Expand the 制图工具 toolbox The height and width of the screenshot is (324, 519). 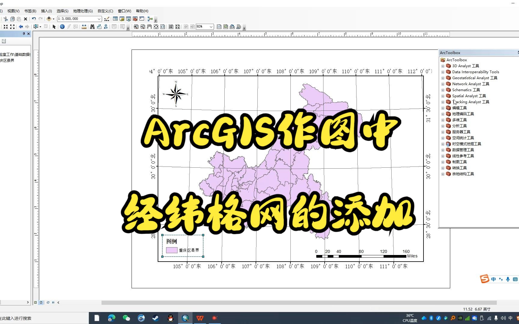point(443,162)
